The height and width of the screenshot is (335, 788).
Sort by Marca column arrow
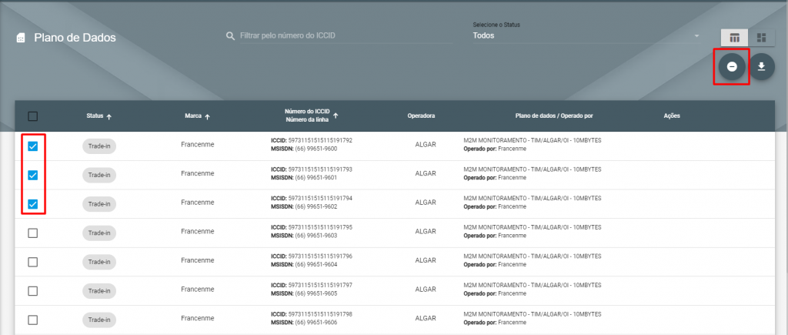tap(207, 116)
